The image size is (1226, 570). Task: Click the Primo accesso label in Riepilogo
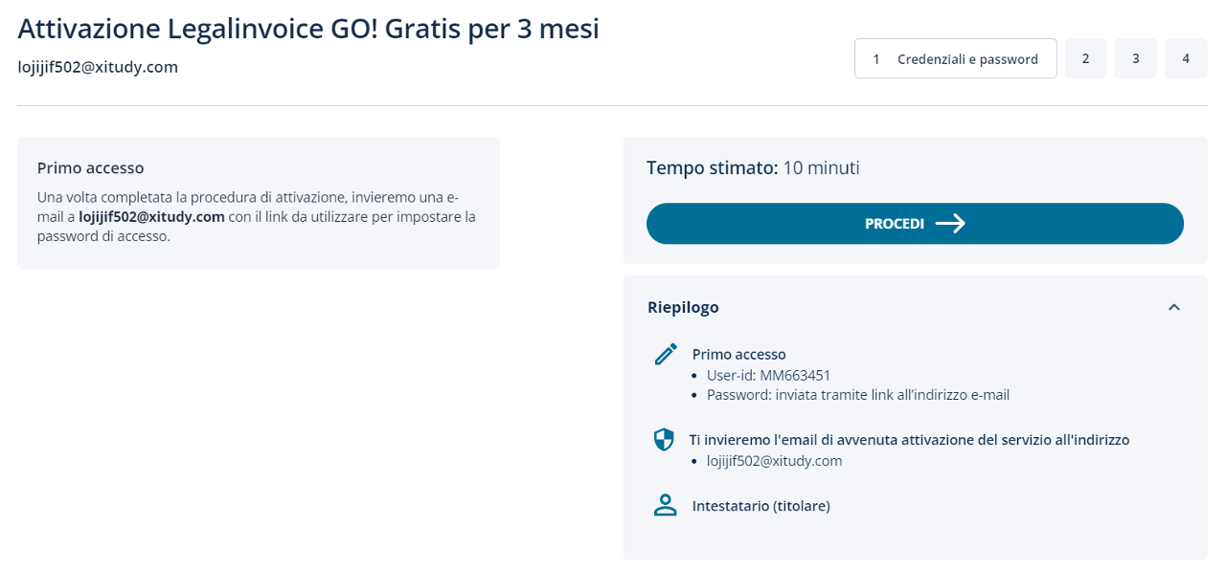738,354
